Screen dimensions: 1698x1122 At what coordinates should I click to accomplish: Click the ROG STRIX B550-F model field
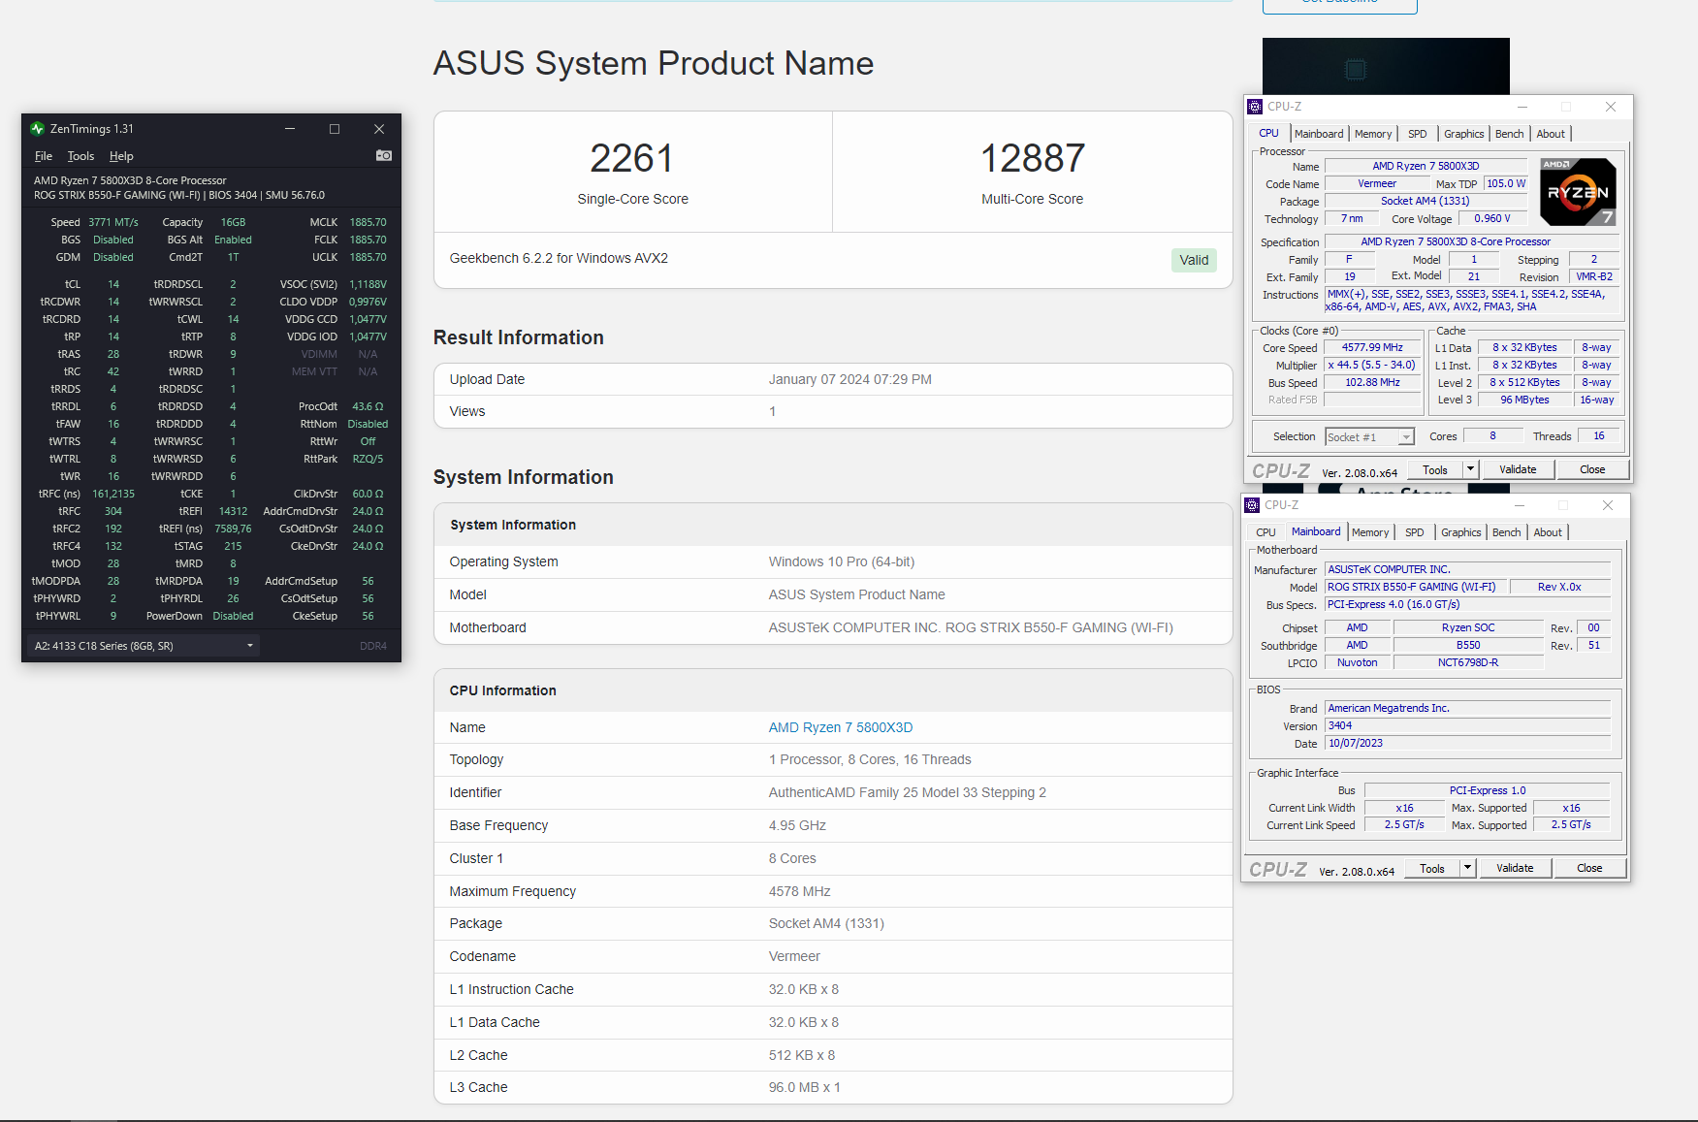(1417, 587)
